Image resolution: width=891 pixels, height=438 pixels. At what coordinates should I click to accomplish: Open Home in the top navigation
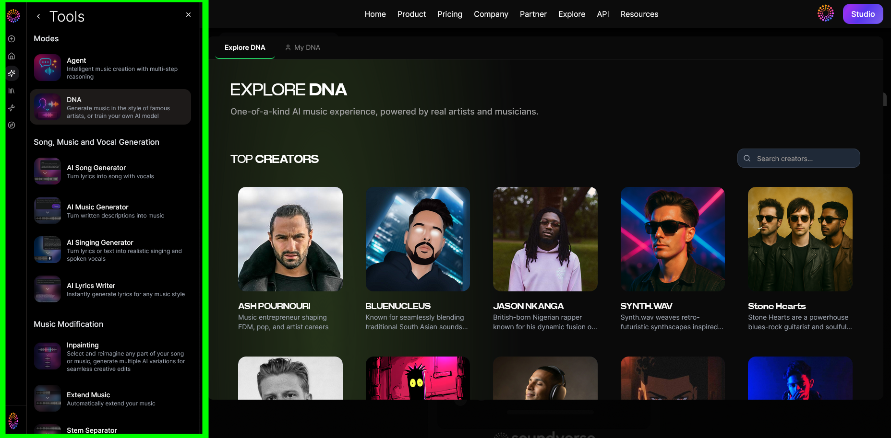coord(375,14)
